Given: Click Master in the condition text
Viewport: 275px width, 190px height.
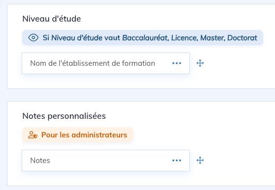Looking at the screenshot, I should point(213,38).
